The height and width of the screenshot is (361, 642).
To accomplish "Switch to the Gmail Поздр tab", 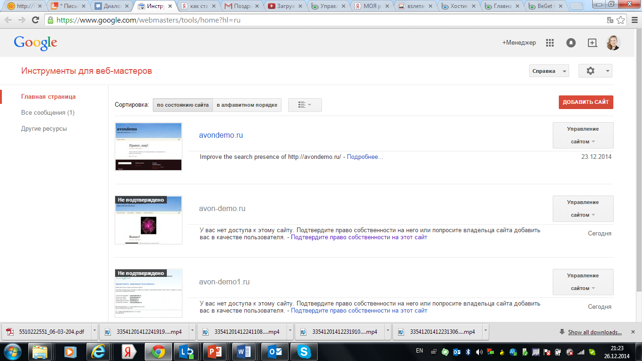I will click(242, 7).
